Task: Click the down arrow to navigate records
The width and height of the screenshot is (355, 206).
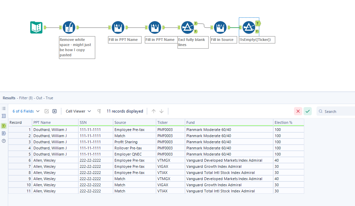Action: pos(161,111)
